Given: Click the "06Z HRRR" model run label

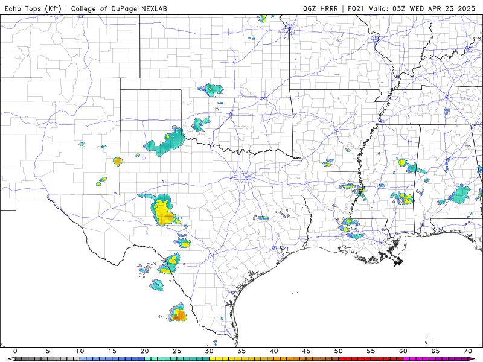Looking at the screenshot, I should click(x=321, y=8).
